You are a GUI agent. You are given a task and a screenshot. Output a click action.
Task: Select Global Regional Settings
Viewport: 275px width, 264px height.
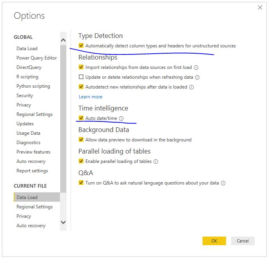click(x=34, y=114)
